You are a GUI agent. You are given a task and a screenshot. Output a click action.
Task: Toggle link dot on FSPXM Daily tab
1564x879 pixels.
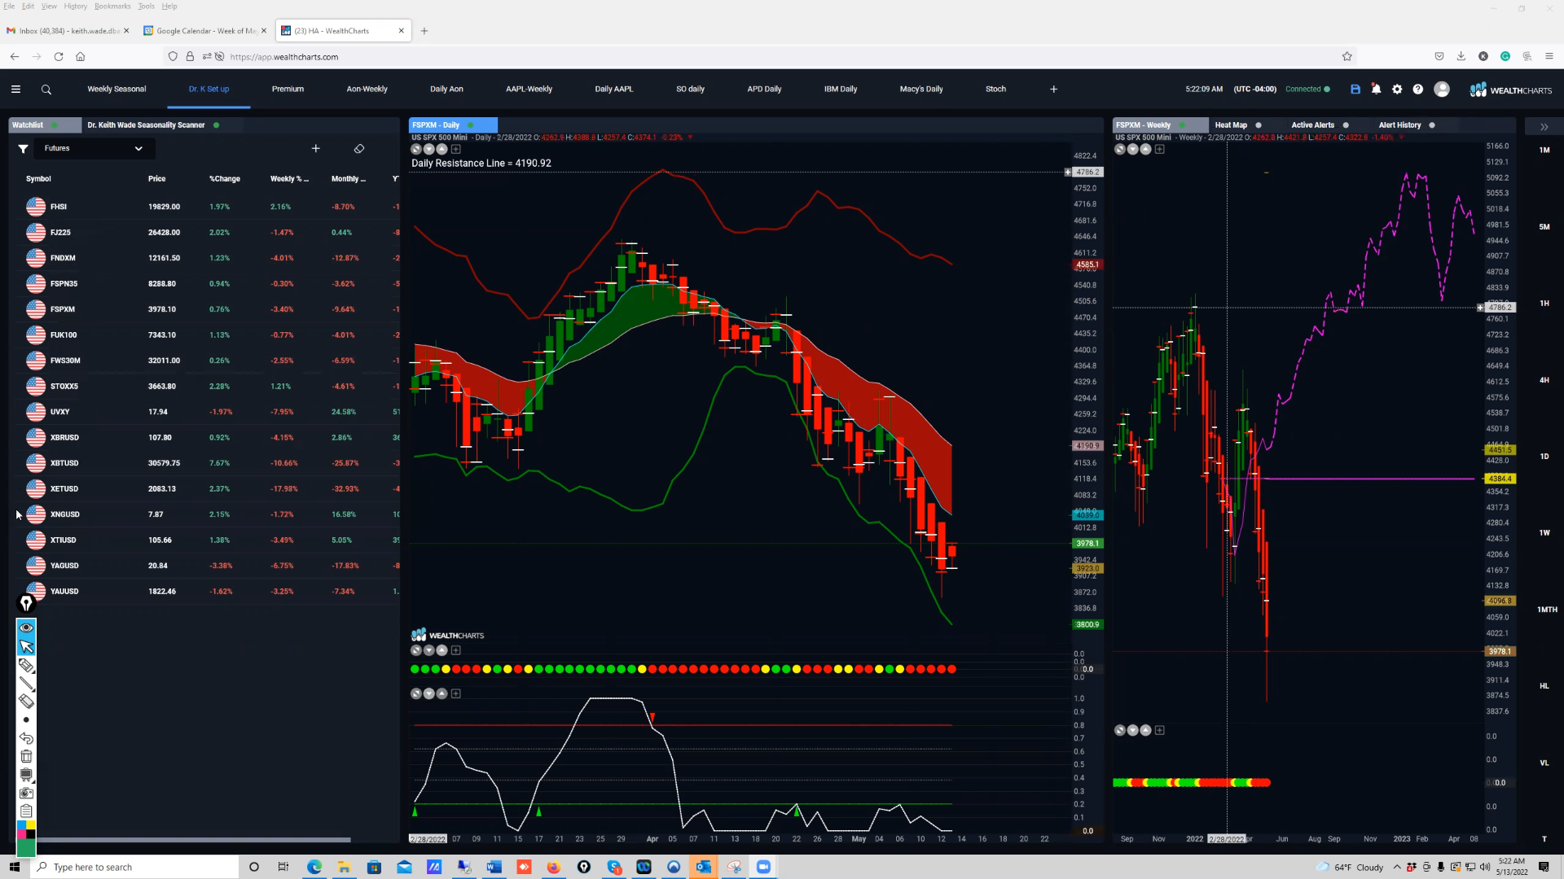coord(470,125)
